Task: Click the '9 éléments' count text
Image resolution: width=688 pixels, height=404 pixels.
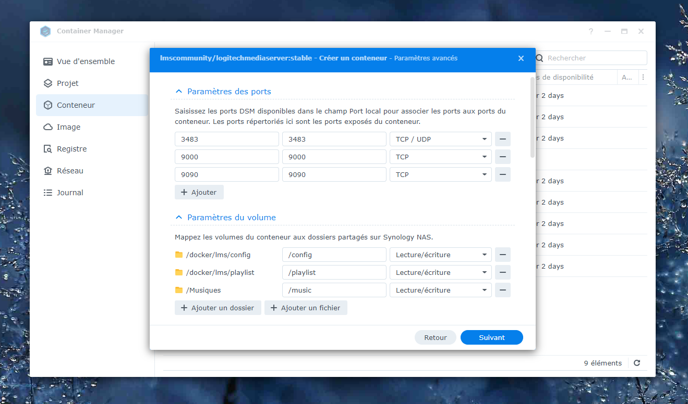Action: pyautogui.click(x=602, y=363)
